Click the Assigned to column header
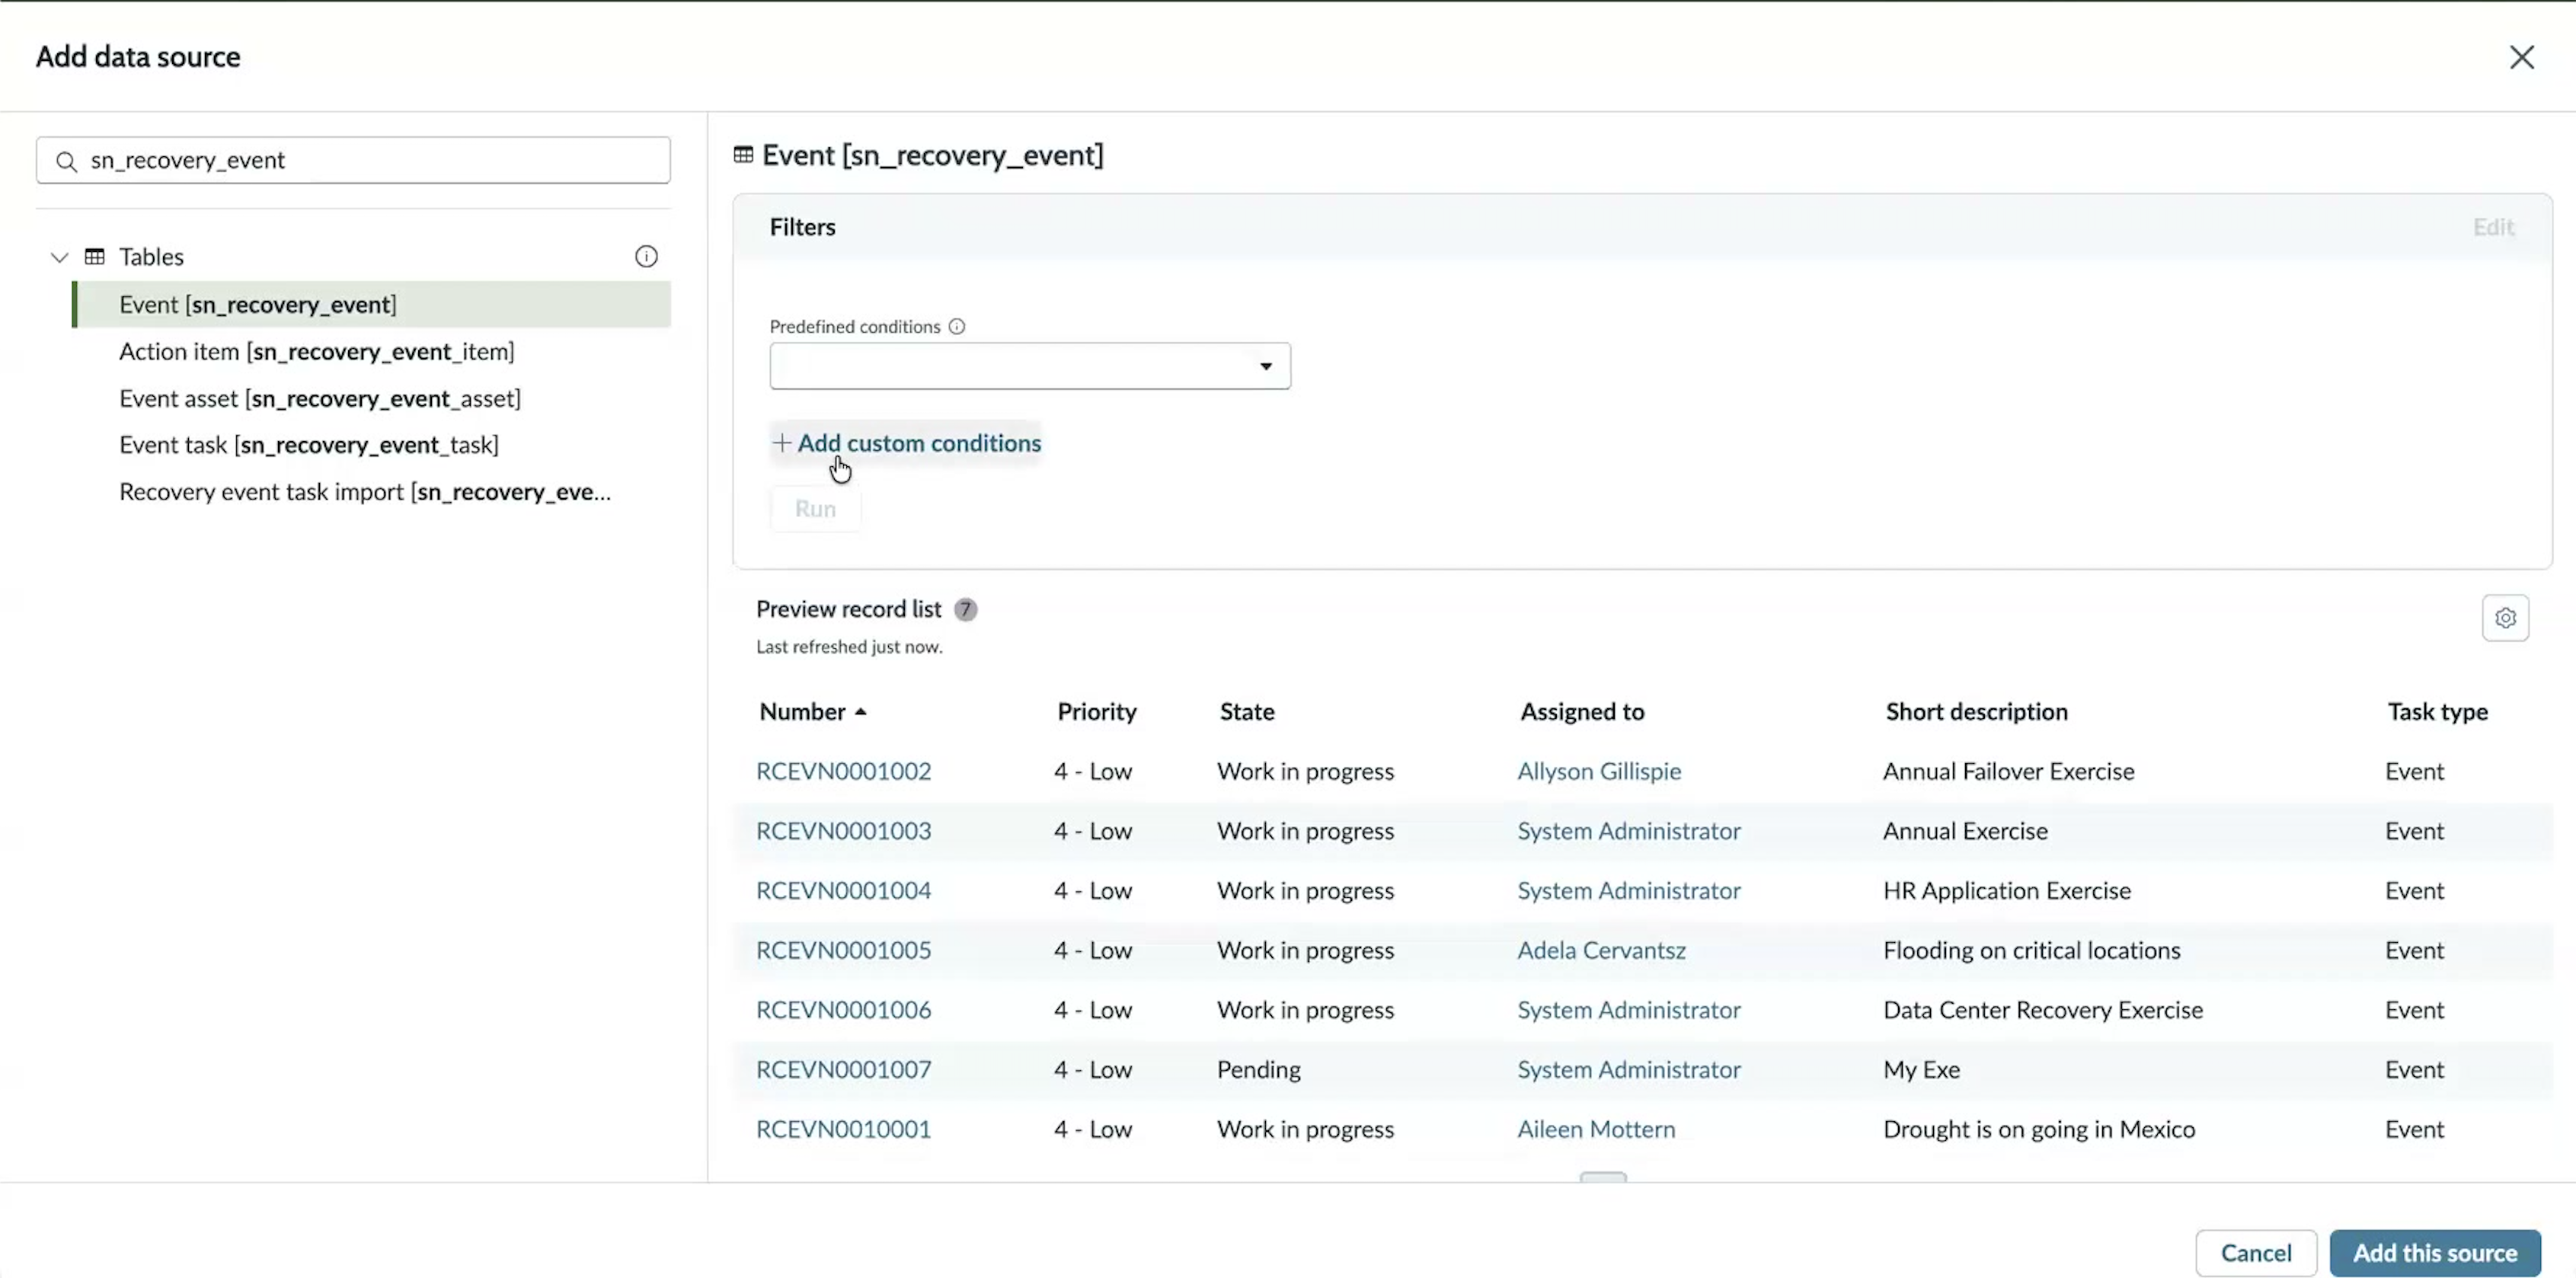 click(x=1581, y=712)
